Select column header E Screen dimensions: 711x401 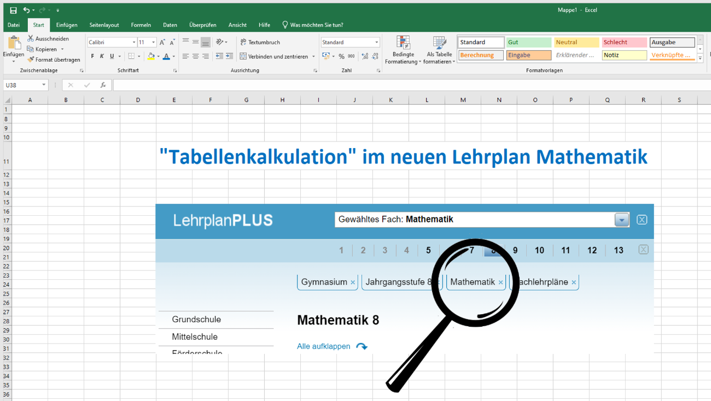[x=174, y=100]
